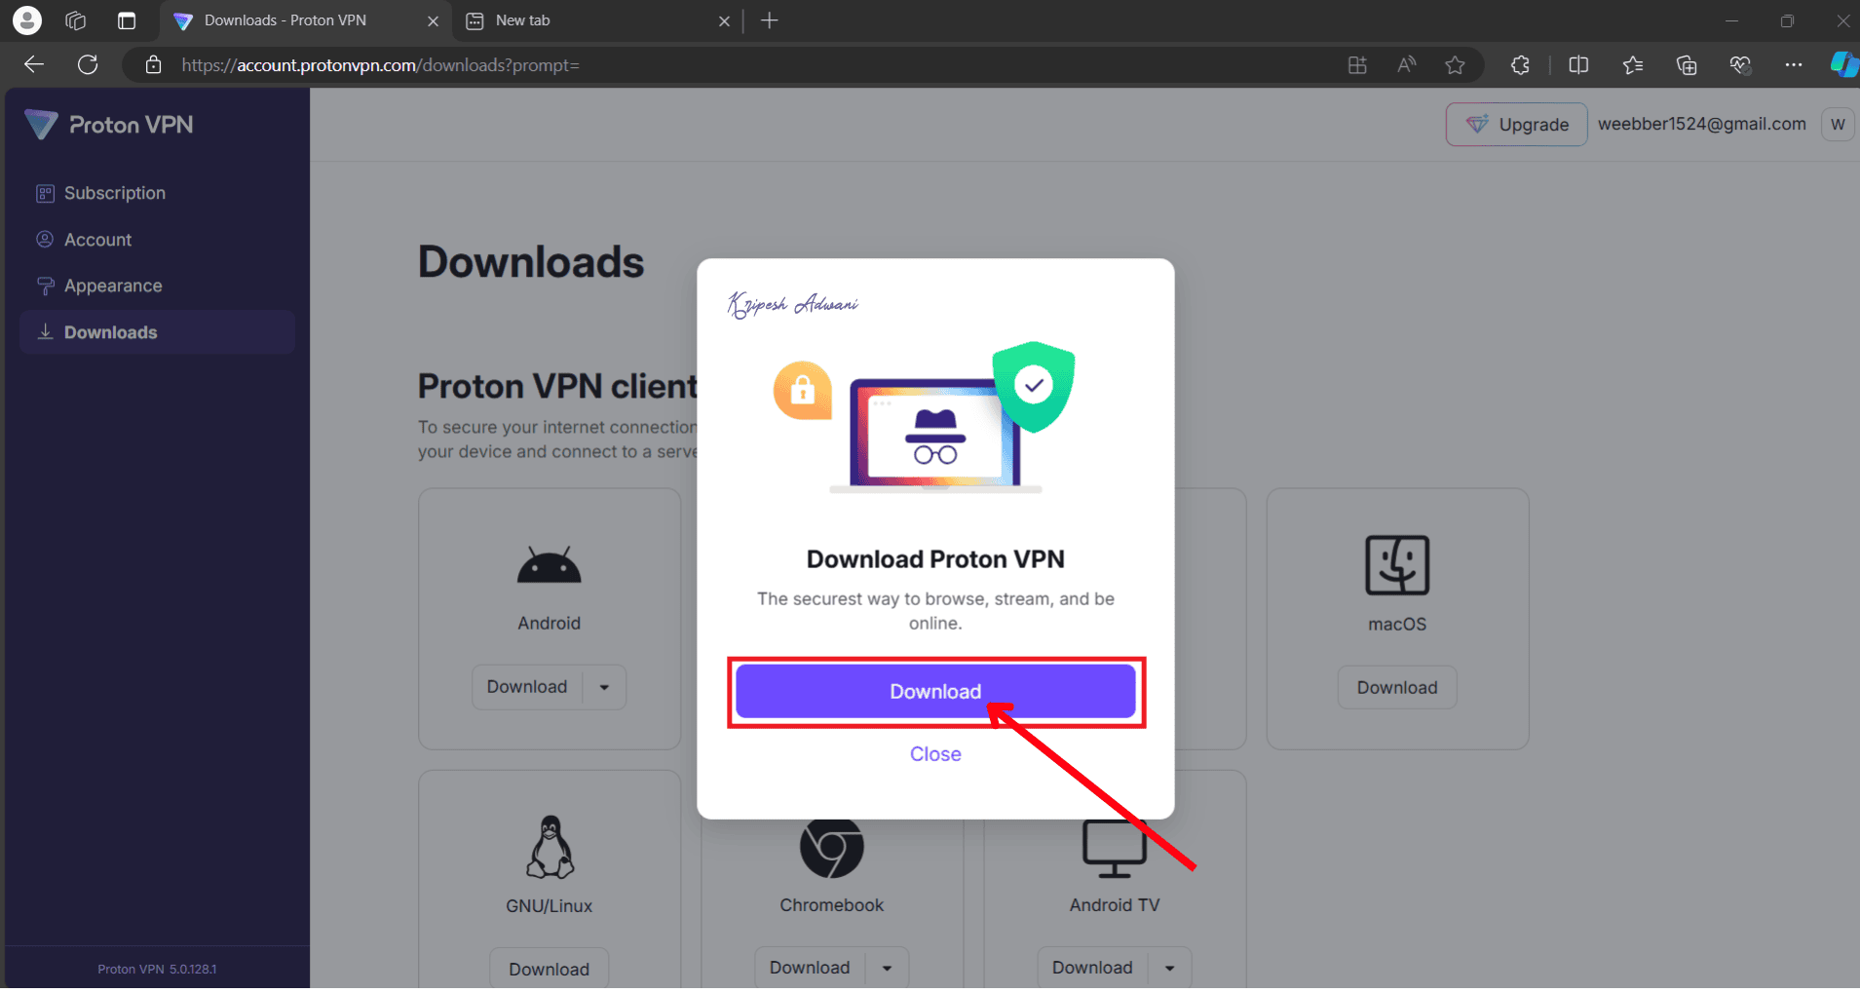
Task: Click the address bar URL field
Action: pyautogui.click(x=682, y=65)
